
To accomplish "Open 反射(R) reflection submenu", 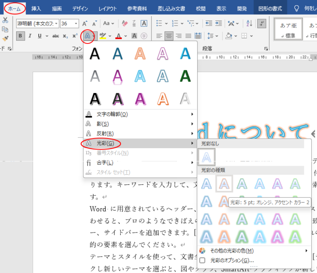I will point(140,133).
